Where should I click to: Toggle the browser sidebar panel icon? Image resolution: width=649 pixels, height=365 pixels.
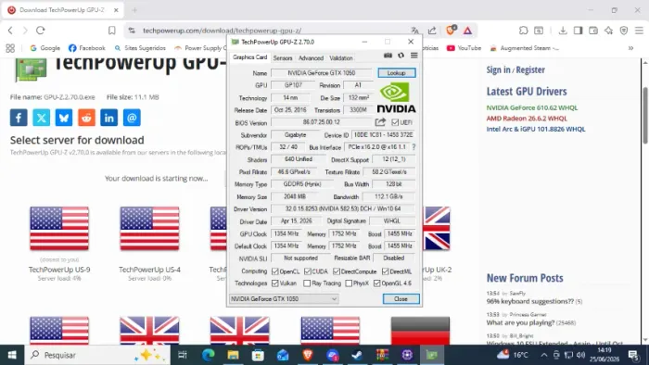click(x=578, y=31)
